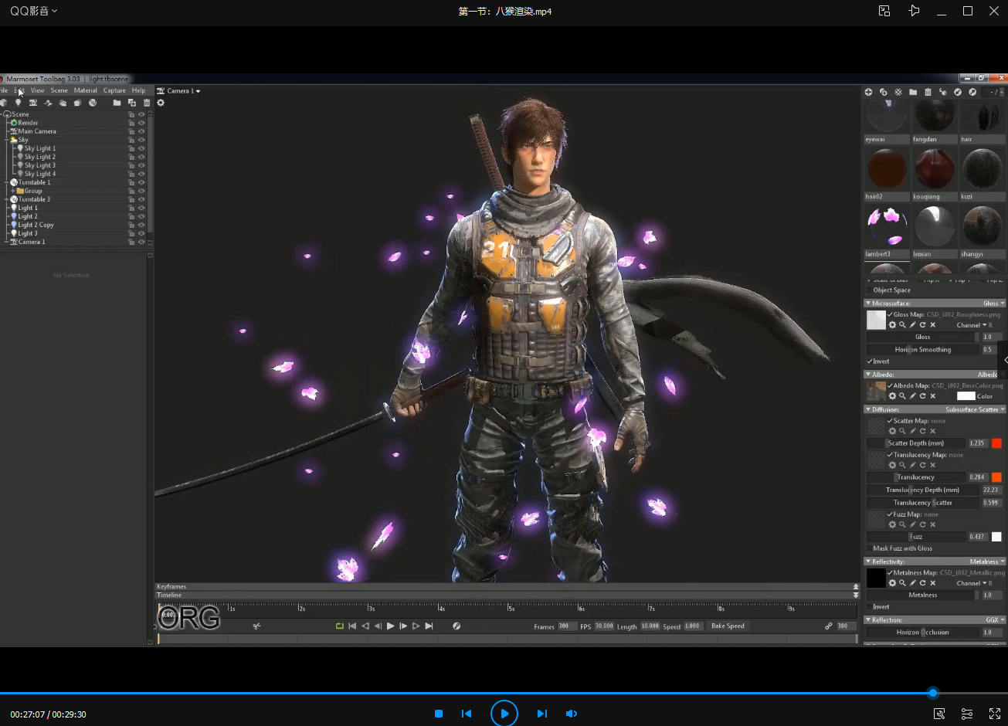Open the Capture menu
Screen dimensions: 1008x726
[114, 90]
